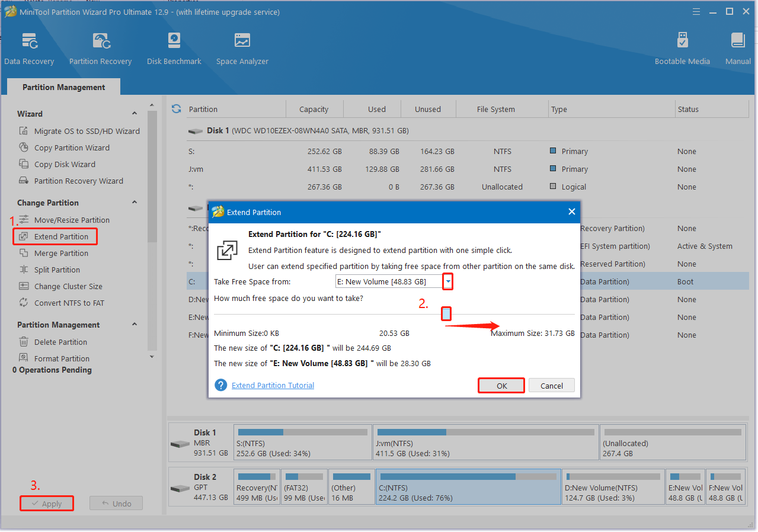Click Disk 2 drive icon in disk map

tap(180, 489)
